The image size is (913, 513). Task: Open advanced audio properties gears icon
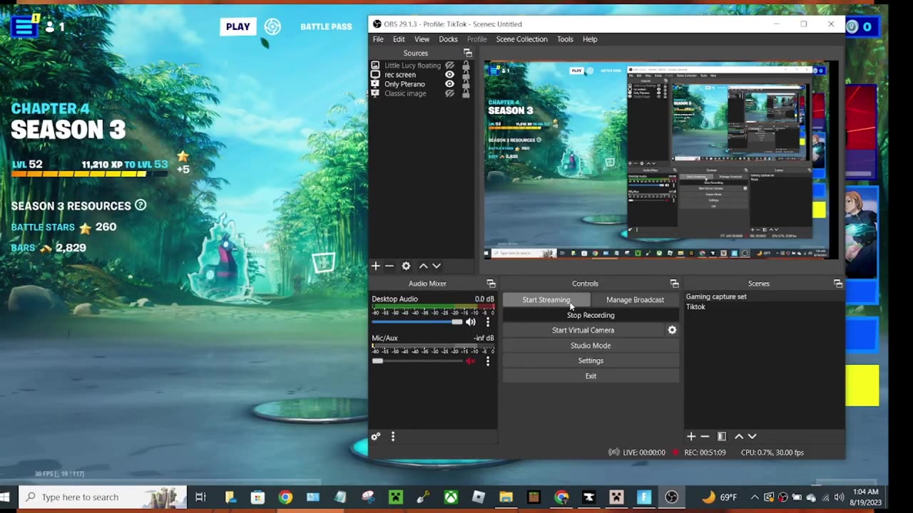376,436
